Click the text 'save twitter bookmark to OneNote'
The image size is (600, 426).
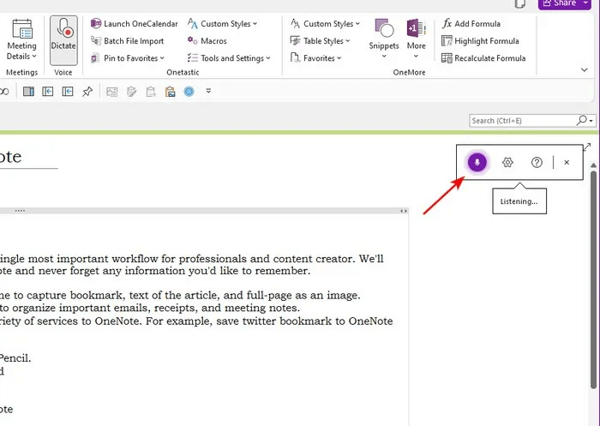click(x=304, y=321)
